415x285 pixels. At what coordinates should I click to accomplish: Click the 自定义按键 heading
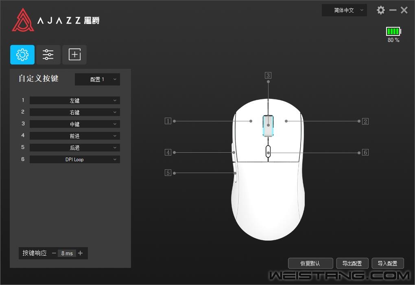(39, 79)
